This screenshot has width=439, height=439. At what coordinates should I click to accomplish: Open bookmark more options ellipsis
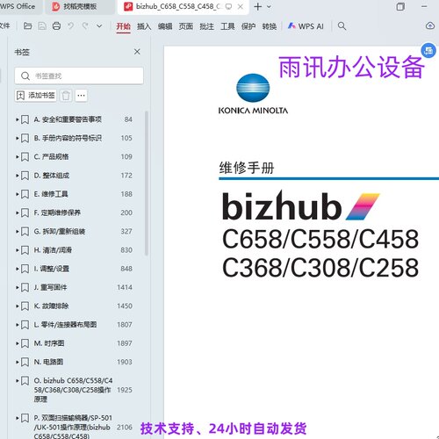click(x=81, y=96)
